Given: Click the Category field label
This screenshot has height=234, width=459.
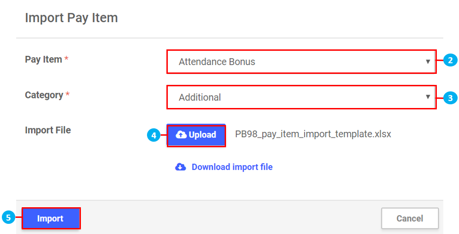Looking at the screenshot, I should [44, 95].
